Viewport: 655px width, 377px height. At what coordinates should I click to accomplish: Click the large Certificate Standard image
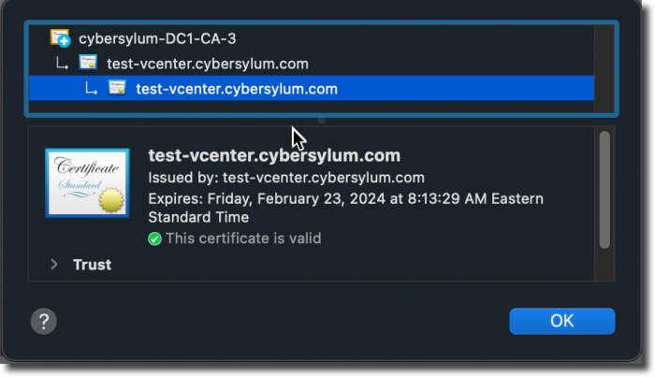coord(87,182)
